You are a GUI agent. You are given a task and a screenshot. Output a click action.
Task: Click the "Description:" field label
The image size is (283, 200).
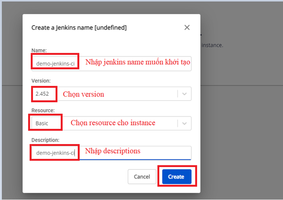click(x=46, y=140)
